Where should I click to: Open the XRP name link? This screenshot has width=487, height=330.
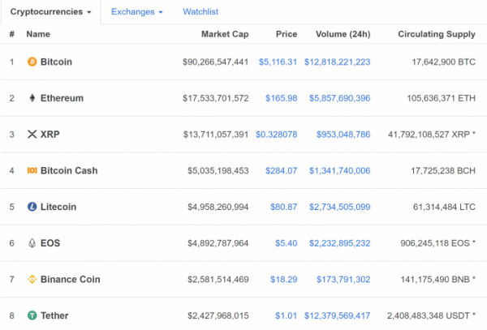(x=50, y=135)
